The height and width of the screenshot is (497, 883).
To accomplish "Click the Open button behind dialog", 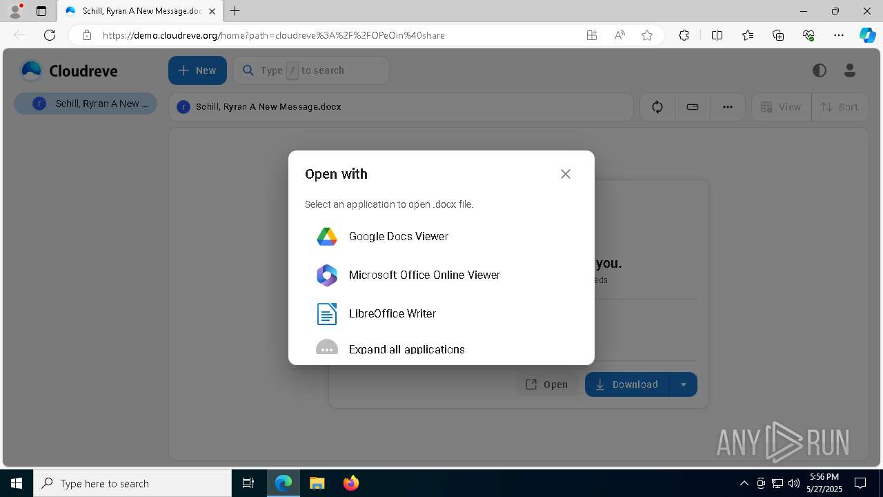I will [547, 384].
